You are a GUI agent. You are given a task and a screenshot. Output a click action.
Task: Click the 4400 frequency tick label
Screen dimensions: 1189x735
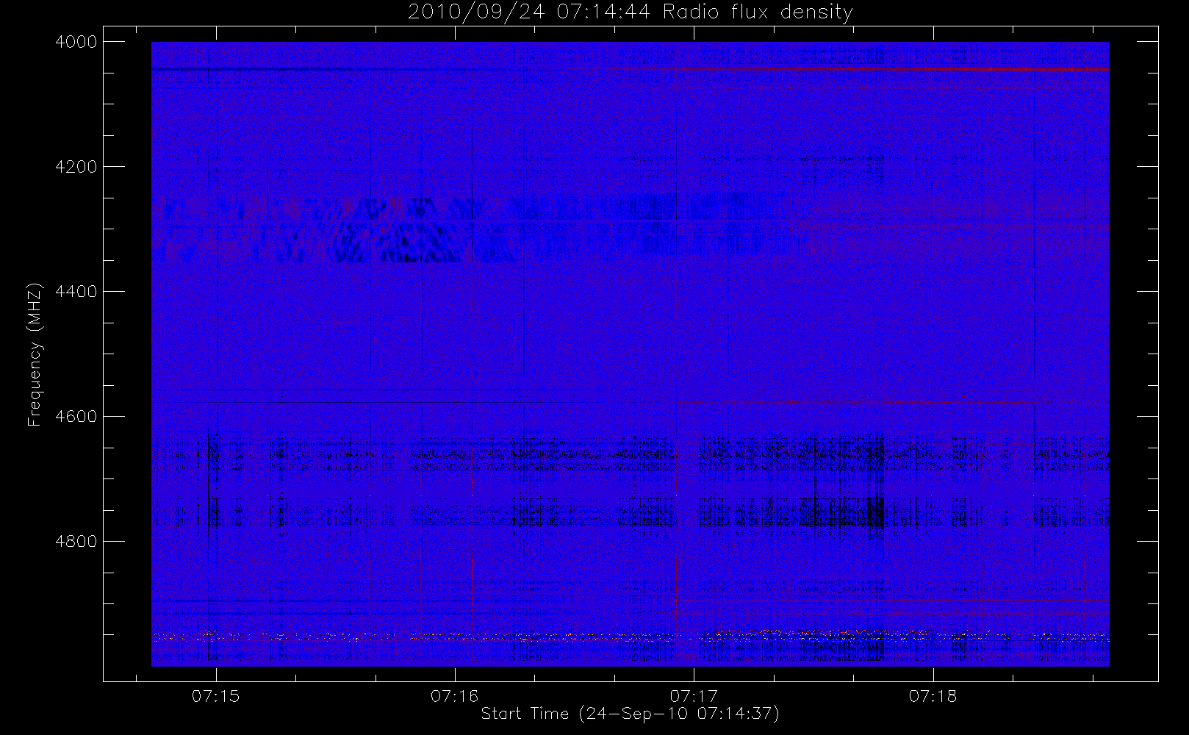76,292
